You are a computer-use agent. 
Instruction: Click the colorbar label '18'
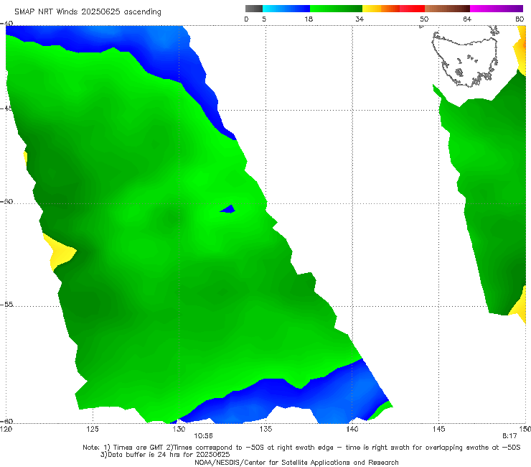pos(309,19)
